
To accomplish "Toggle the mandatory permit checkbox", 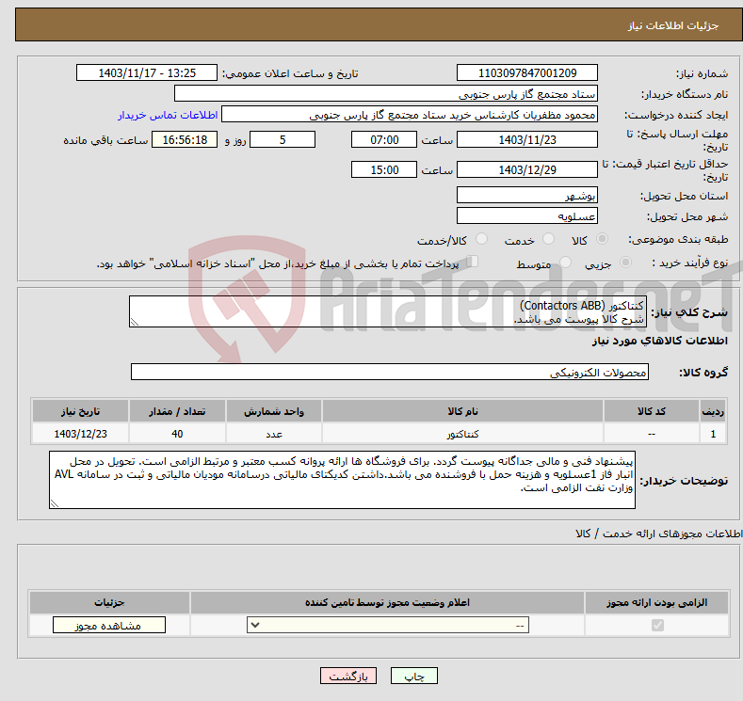I will pyautogui.click(x=657, y=626).
